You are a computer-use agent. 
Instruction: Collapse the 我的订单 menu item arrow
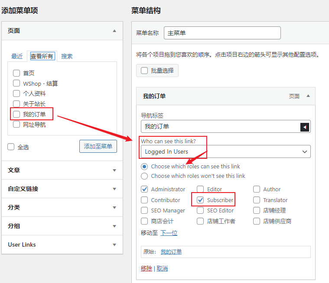pyautogui.click(x=308, y=96)
